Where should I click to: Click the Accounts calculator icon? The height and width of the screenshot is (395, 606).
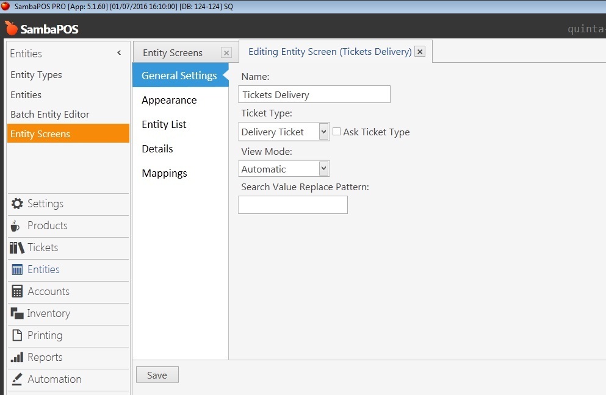tap(17, 291)
